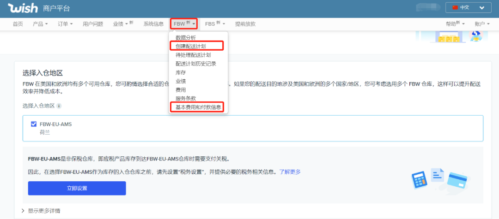This screenshot has width=499, height=219.
Task: Click the 立即设置 button
Action: click(77, 188)
